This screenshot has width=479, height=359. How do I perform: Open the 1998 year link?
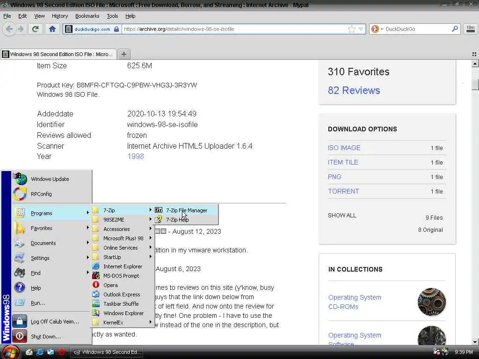(x=135, y=156)
